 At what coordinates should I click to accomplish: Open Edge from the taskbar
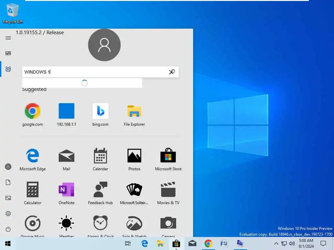click(x=144, y=243)
